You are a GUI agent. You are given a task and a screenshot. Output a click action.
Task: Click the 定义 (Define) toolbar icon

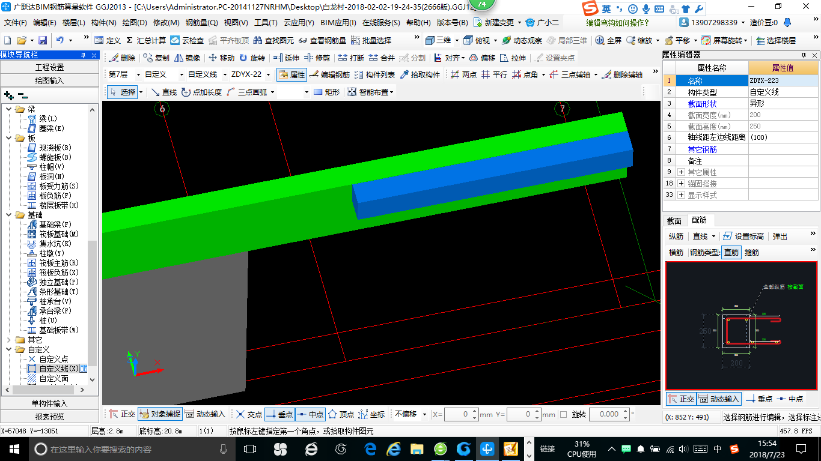(108, 40)
